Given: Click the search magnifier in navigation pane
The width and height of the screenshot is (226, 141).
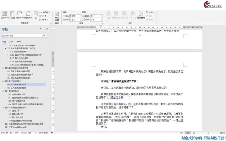Looking at the screenshot, I should 43,35.
